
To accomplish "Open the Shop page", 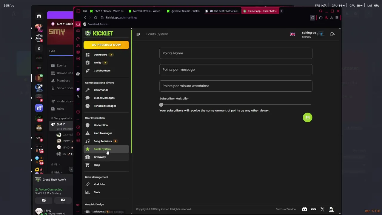I will (x=106, y=165).
